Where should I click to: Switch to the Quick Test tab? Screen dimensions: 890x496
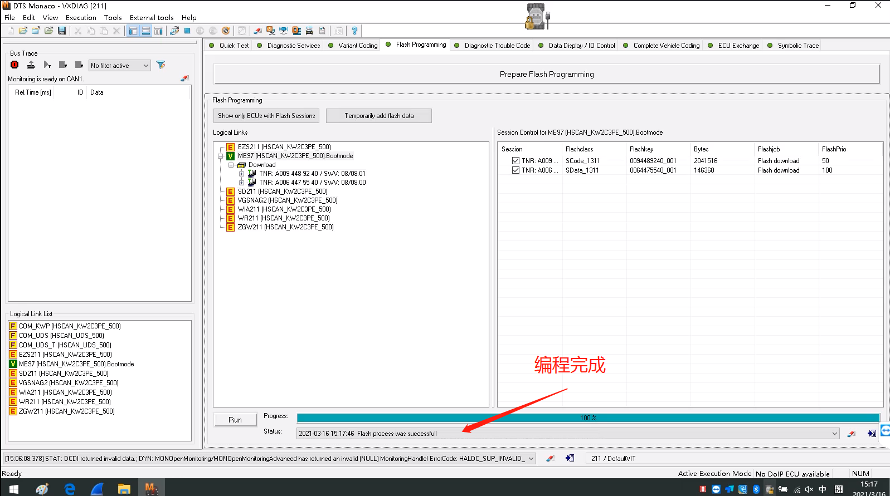point(229,46)
